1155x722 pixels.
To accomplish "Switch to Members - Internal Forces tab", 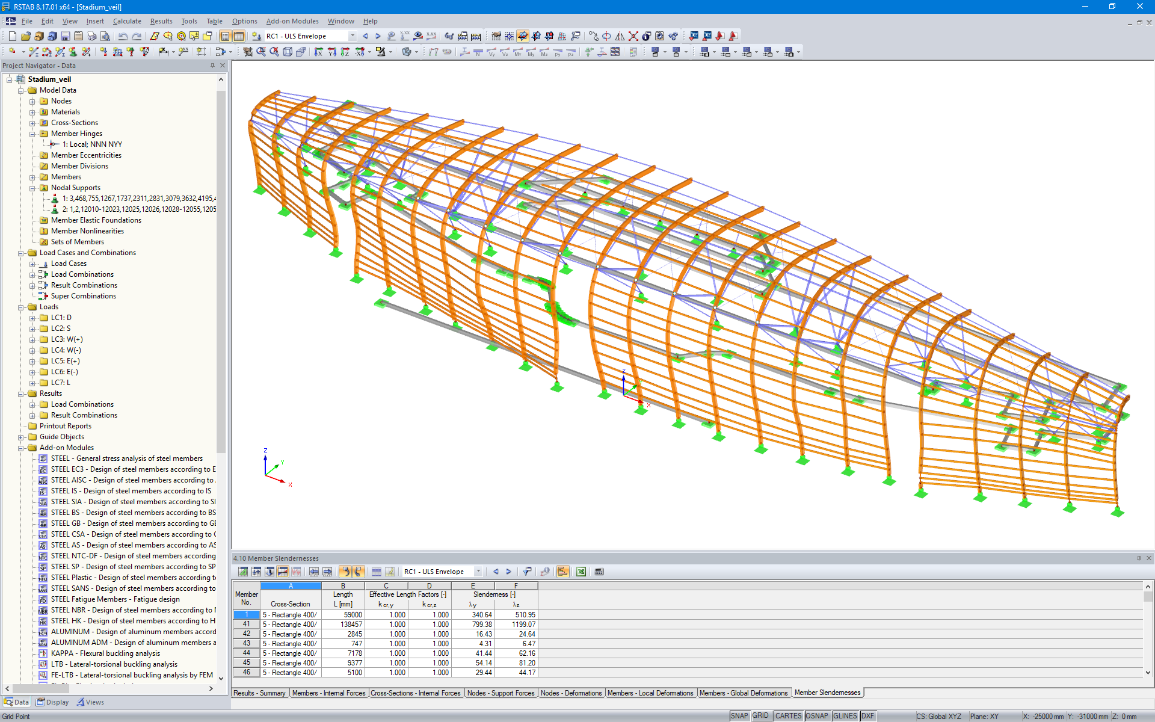I will tap(329, 693).
